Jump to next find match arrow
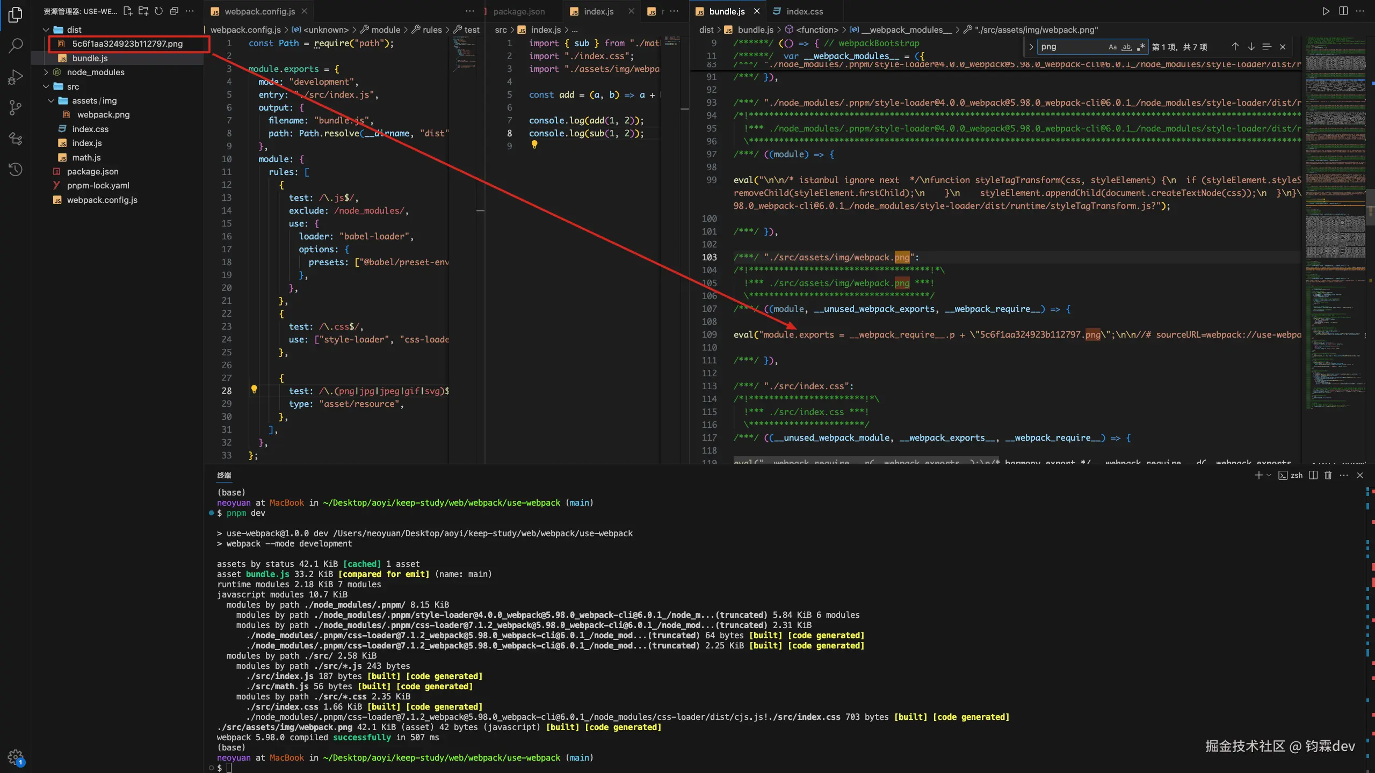 tap(1251, 47)
